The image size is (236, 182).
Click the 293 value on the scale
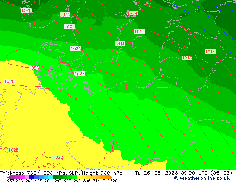[67, 181]
